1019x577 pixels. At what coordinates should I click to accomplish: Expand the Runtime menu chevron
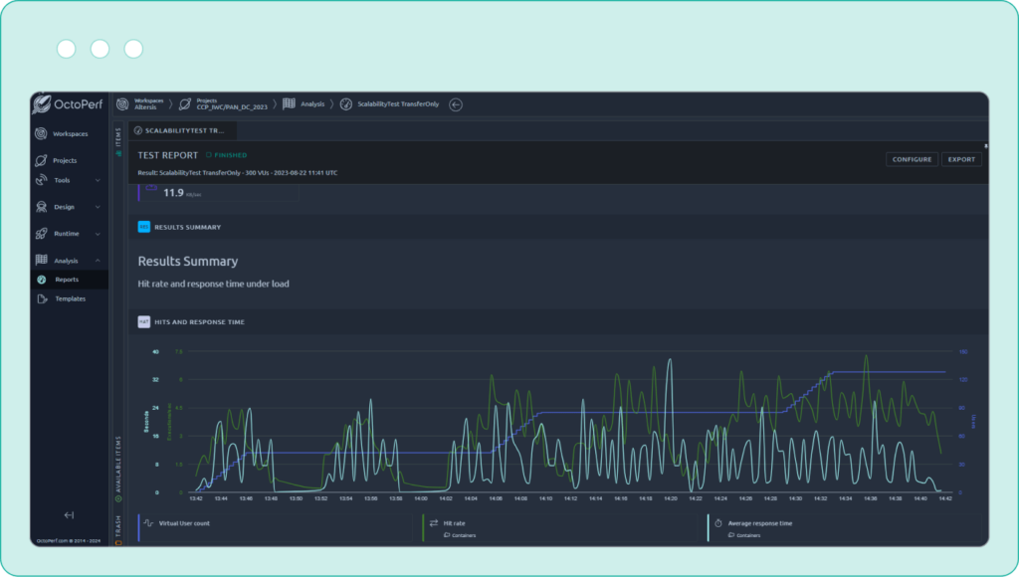pos(98,234)
